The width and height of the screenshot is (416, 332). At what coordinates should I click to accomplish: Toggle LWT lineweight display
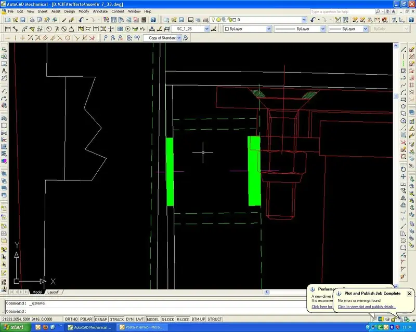140,320
